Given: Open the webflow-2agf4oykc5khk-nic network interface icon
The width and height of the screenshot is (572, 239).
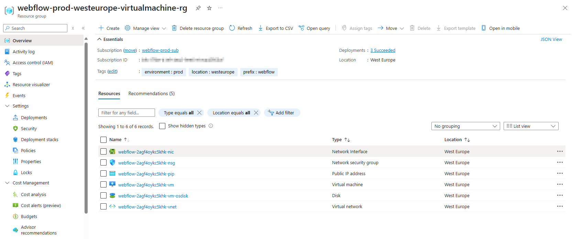Looking at the screenshot, I should click(x=112, y=151).
